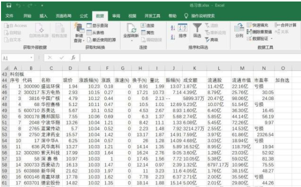Switch to the 视图 tab
The width and height of the screenshot is (301, 187).
[132, 16]
